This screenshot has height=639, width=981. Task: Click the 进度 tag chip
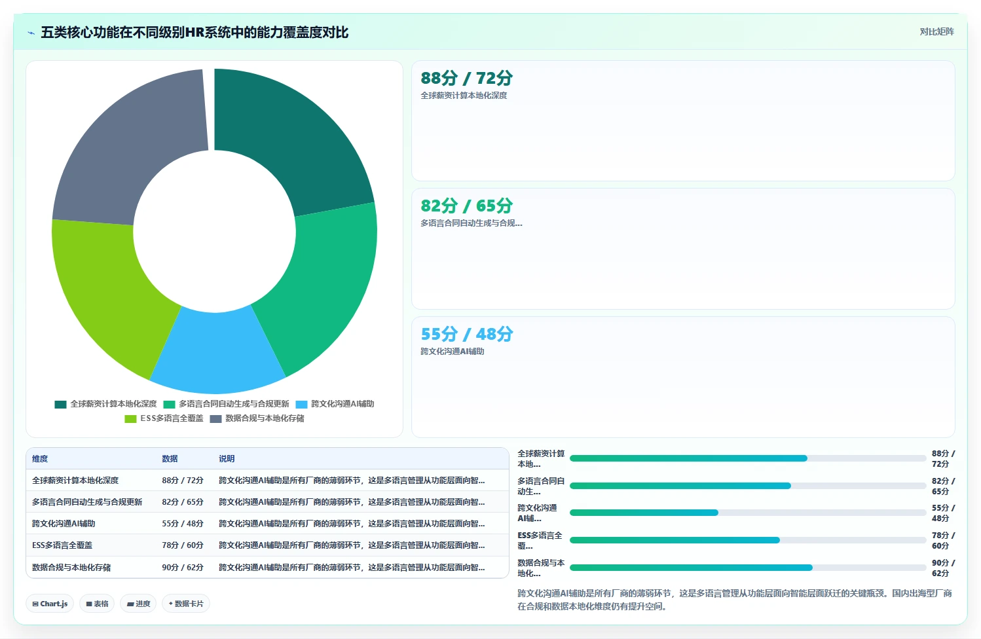(138, 604)
